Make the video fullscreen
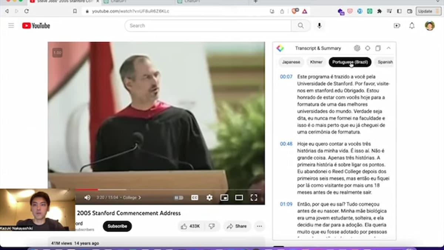Screen dimensions: 444x250 click(x=254, y=197)
